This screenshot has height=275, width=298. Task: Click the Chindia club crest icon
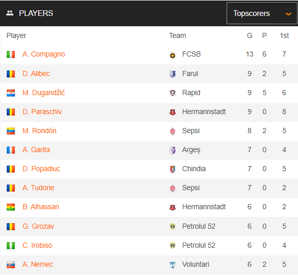(173, 169)
